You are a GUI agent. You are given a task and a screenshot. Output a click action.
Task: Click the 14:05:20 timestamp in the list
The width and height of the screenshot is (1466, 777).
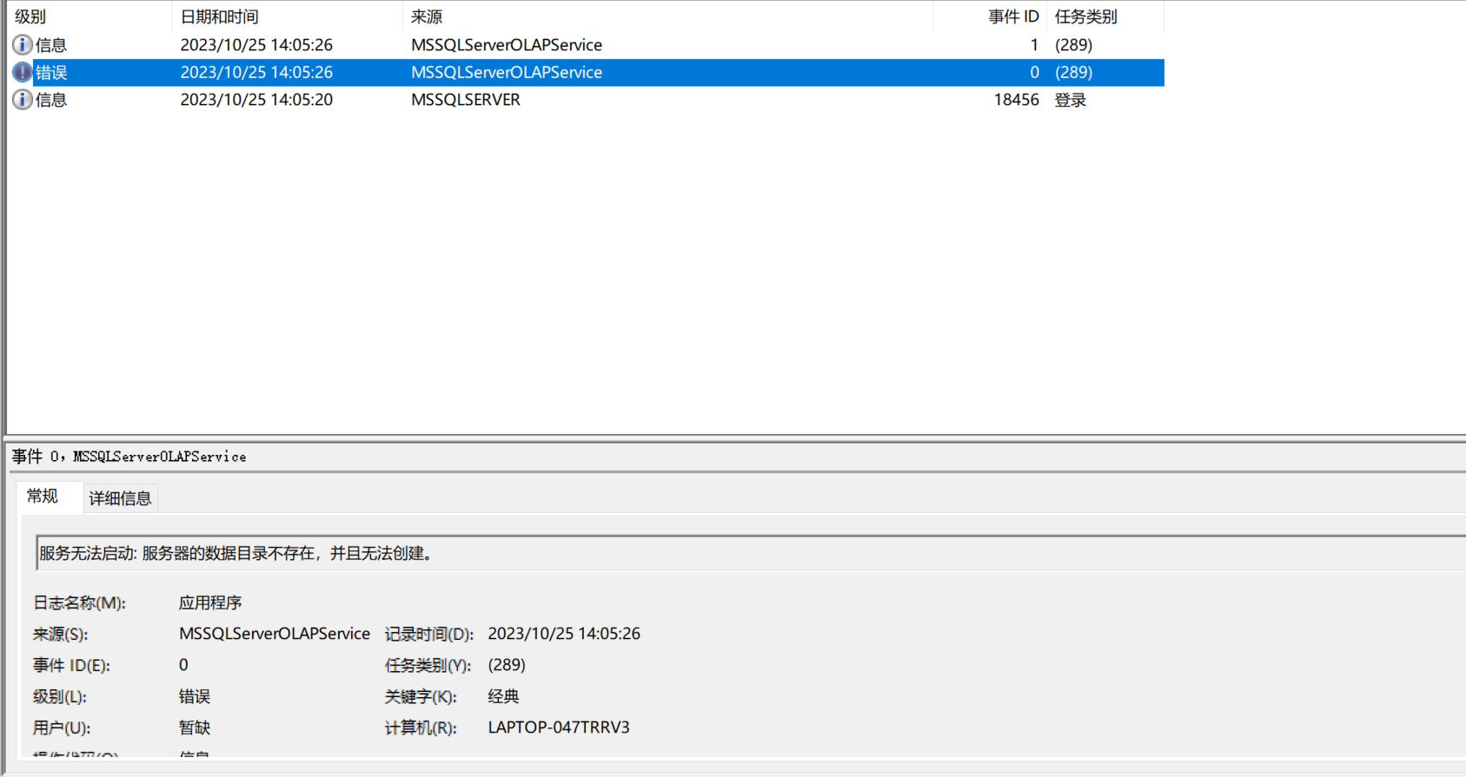[x=256, y=100]
